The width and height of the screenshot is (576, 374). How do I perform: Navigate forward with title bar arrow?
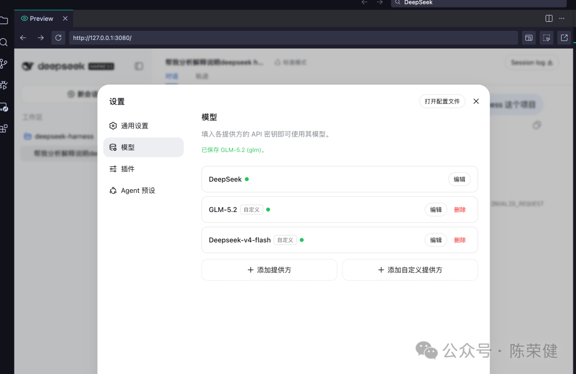pyautogui.click(x=380, y=3)
